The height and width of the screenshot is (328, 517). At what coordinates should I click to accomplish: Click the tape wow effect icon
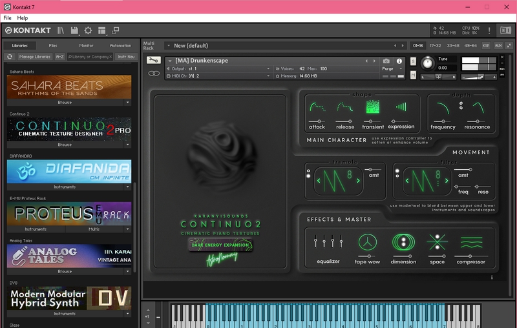(x=367, y=243)
